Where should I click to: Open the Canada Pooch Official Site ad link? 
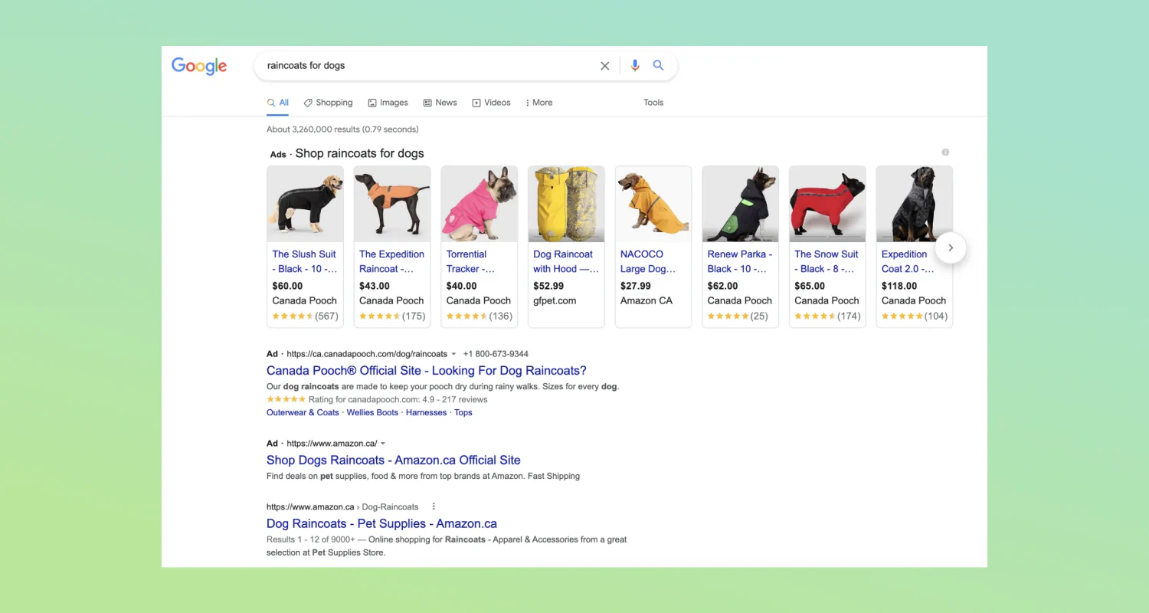pos(426,370)
